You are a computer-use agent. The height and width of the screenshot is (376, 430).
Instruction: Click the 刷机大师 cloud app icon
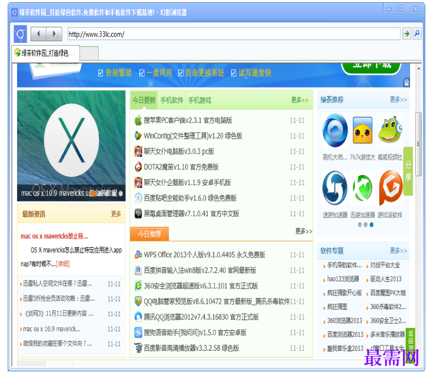tap(335, 130)
